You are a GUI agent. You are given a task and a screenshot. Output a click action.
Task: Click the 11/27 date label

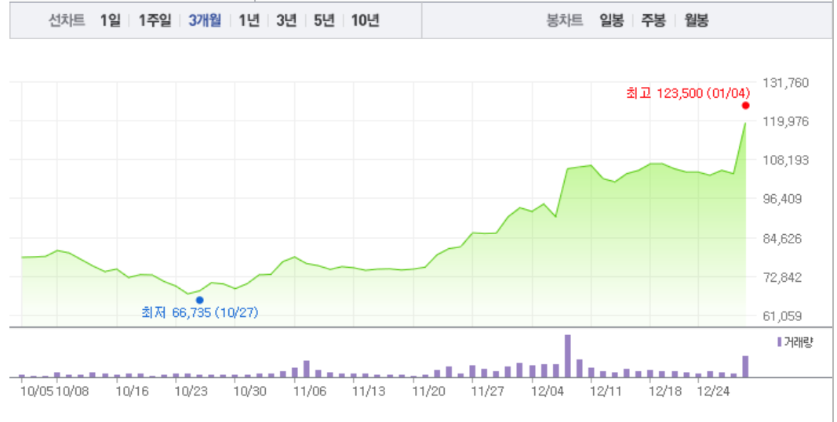[487, 391]
